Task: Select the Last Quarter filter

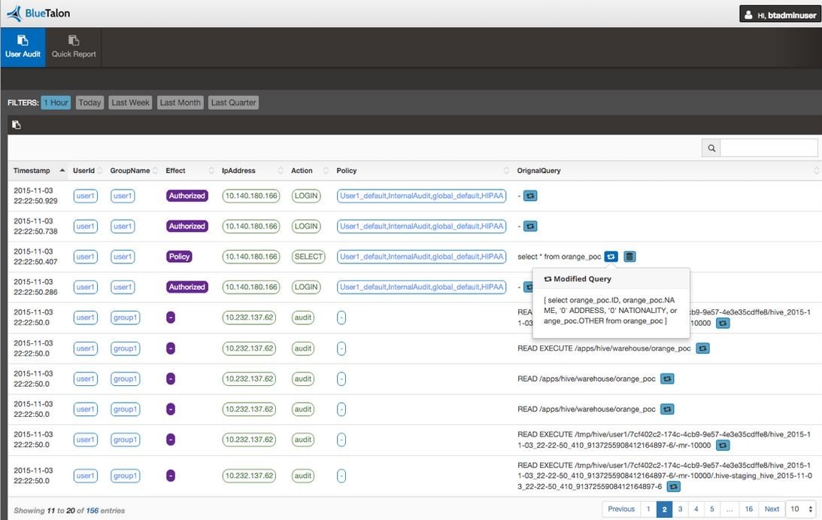Action: pyautogui.click(x=233, y=102)
